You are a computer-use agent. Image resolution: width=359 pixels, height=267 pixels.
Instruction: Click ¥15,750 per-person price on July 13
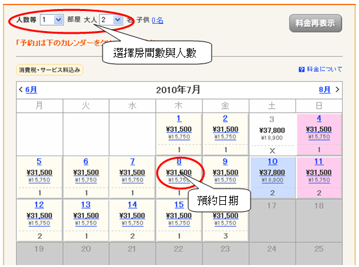tap(86, 223)
